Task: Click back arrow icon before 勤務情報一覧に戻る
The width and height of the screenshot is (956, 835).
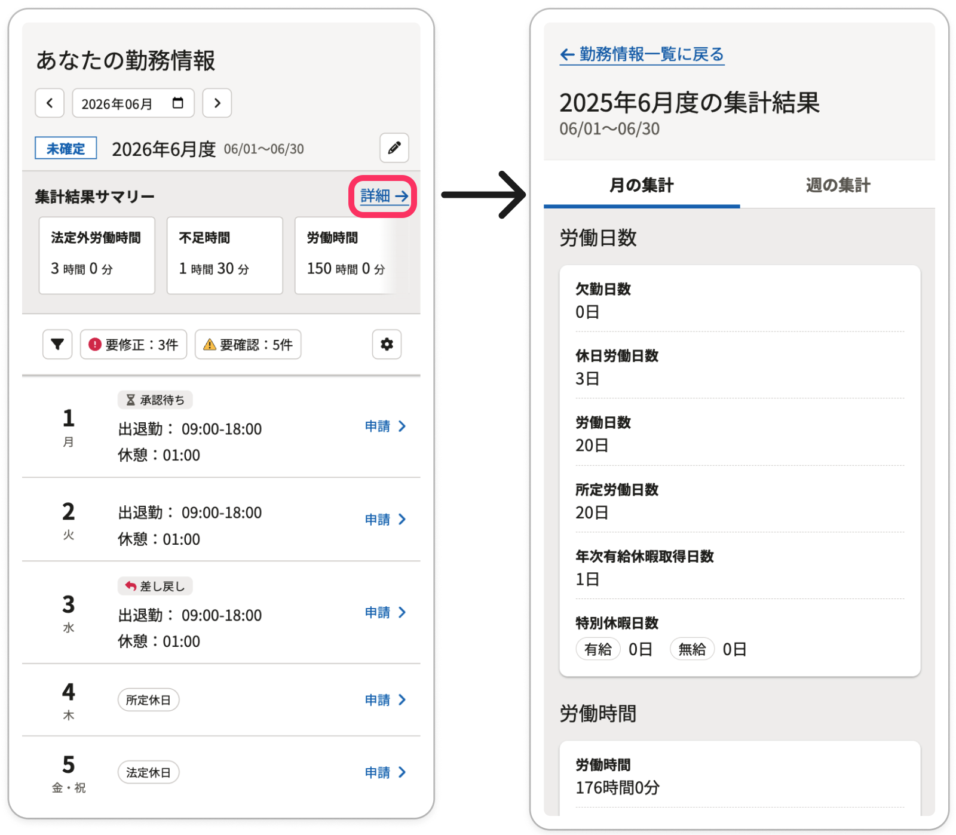Action: (x=567, y=55)
